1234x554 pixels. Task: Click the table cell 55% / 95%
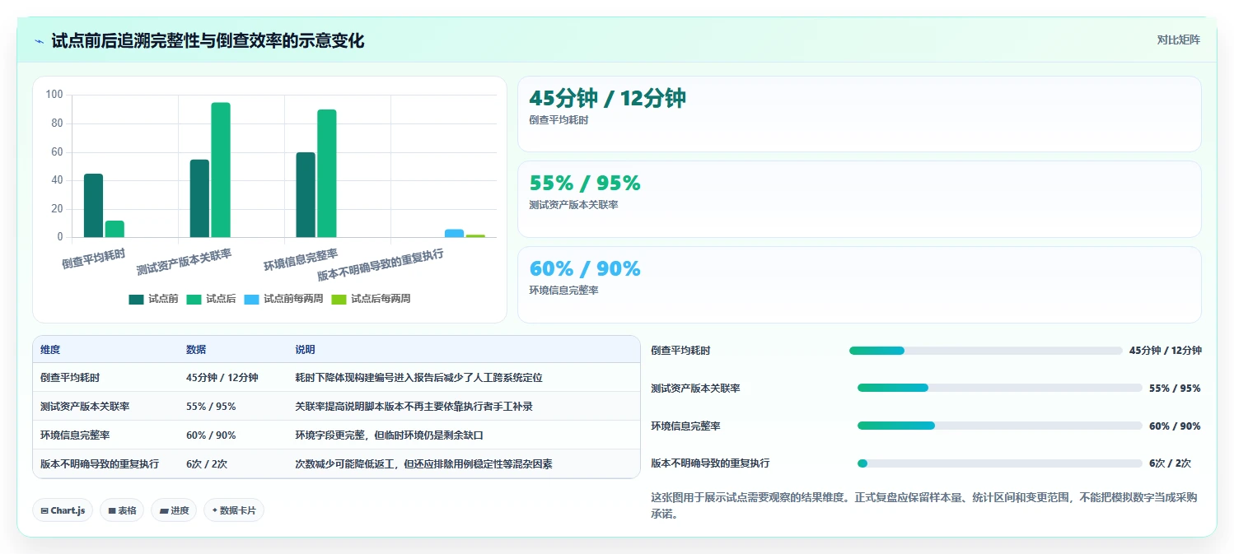click(211, 407)
